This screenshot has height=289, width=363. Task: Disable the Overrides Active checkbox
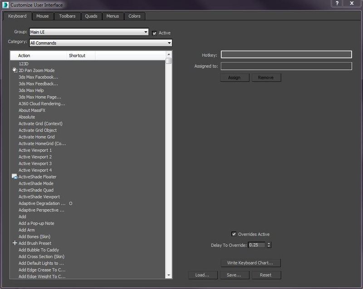pos(234,234)
